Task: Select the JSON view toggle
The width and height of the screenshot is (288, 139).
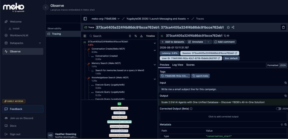Action: pos(283,65)
